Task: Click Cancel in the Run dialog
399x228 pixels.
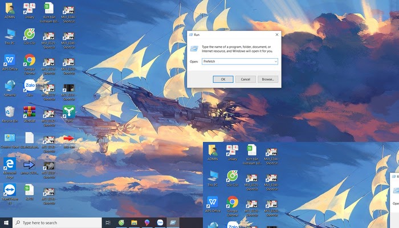Action: click(x=245, y=79)
